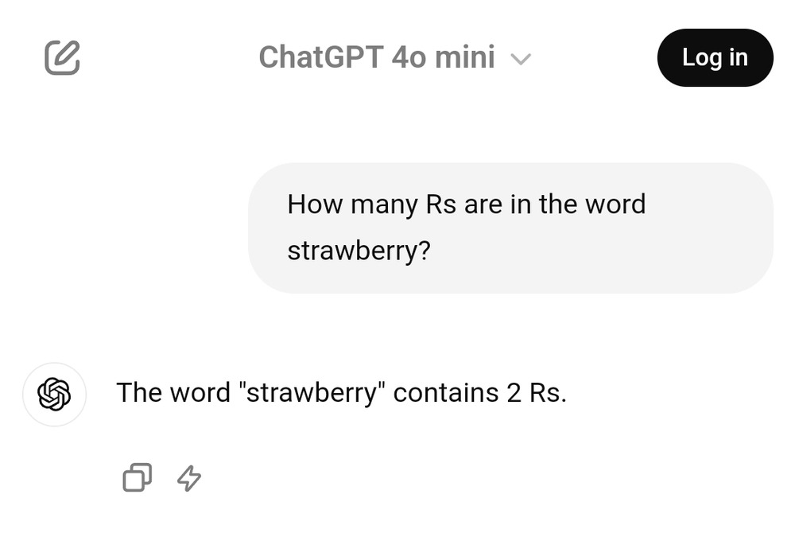795x541 pixels.
Task: Click "are in the word" in prompt
Action: coord(555,204)
